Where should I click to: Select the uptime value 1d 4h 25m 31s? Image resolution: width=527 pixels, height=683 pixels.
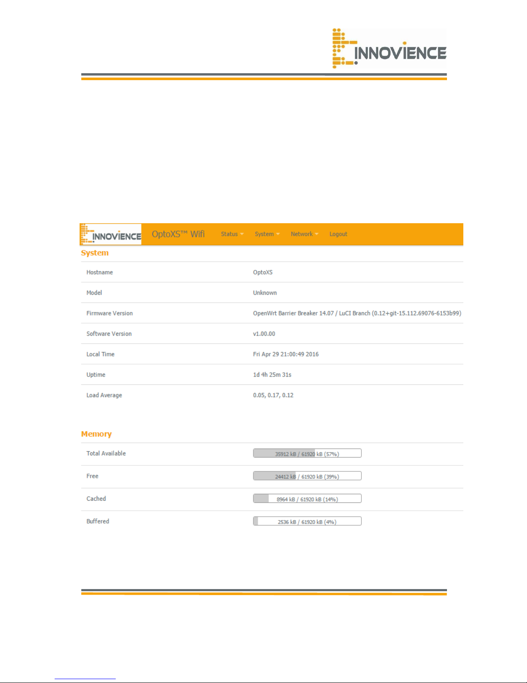[272, 374]
